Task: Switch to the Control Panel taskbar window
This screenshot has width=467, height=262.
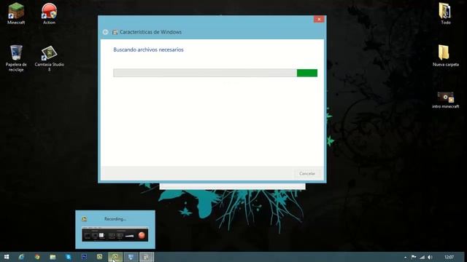Action: [x=131, y=257]
